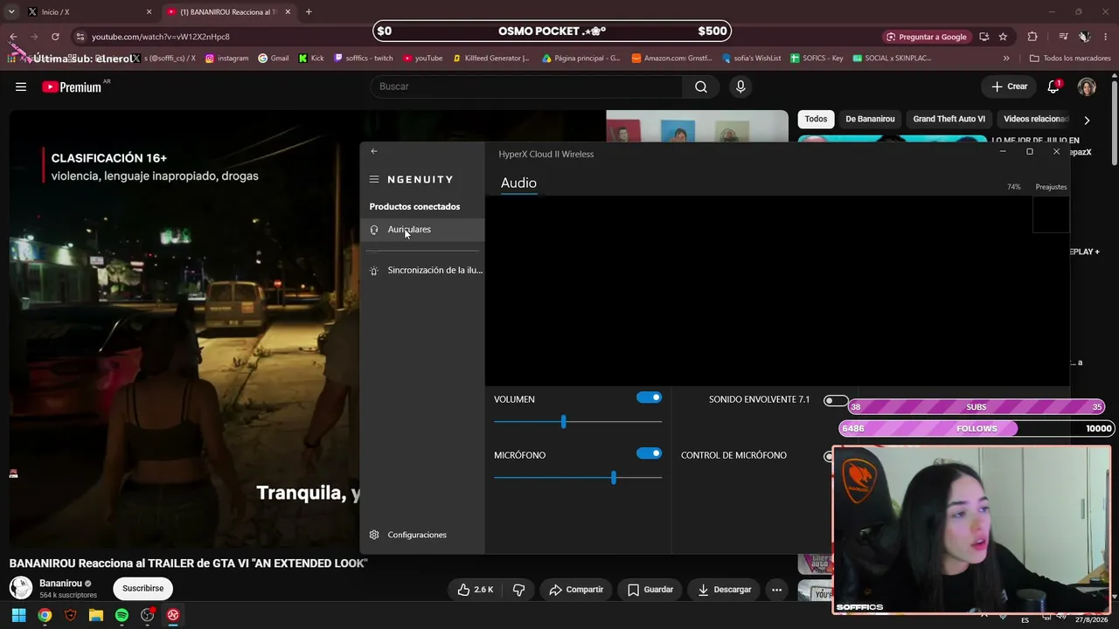This screenshot has height=629, width=1119.
Task: Open the Preajustes presets panel
Action: pos(1051,187)
